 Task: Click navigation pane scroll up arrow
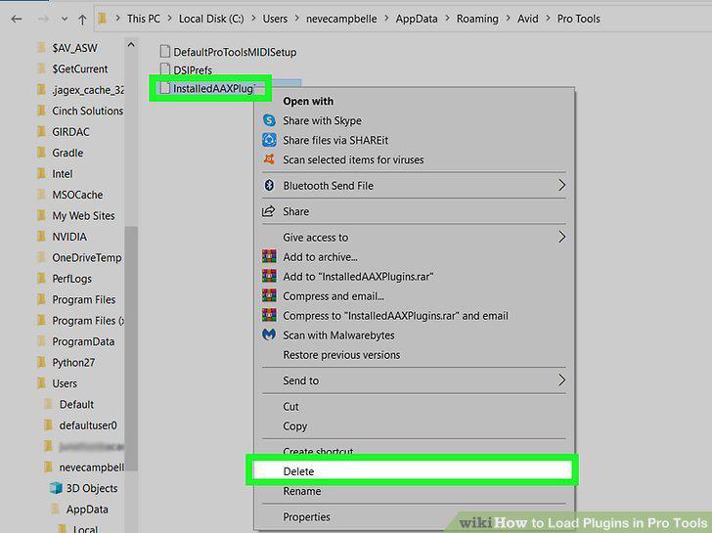click(x=131, y=45)
